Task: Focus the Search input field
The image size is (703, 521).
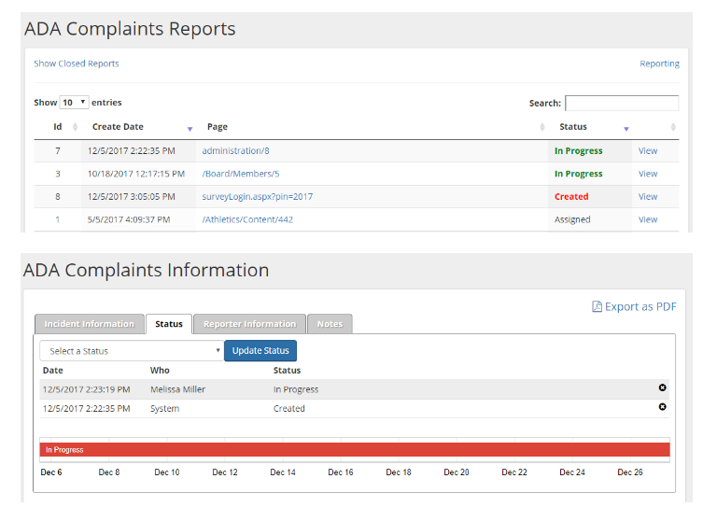Action: pyautogui.click(x=622, y=103)
